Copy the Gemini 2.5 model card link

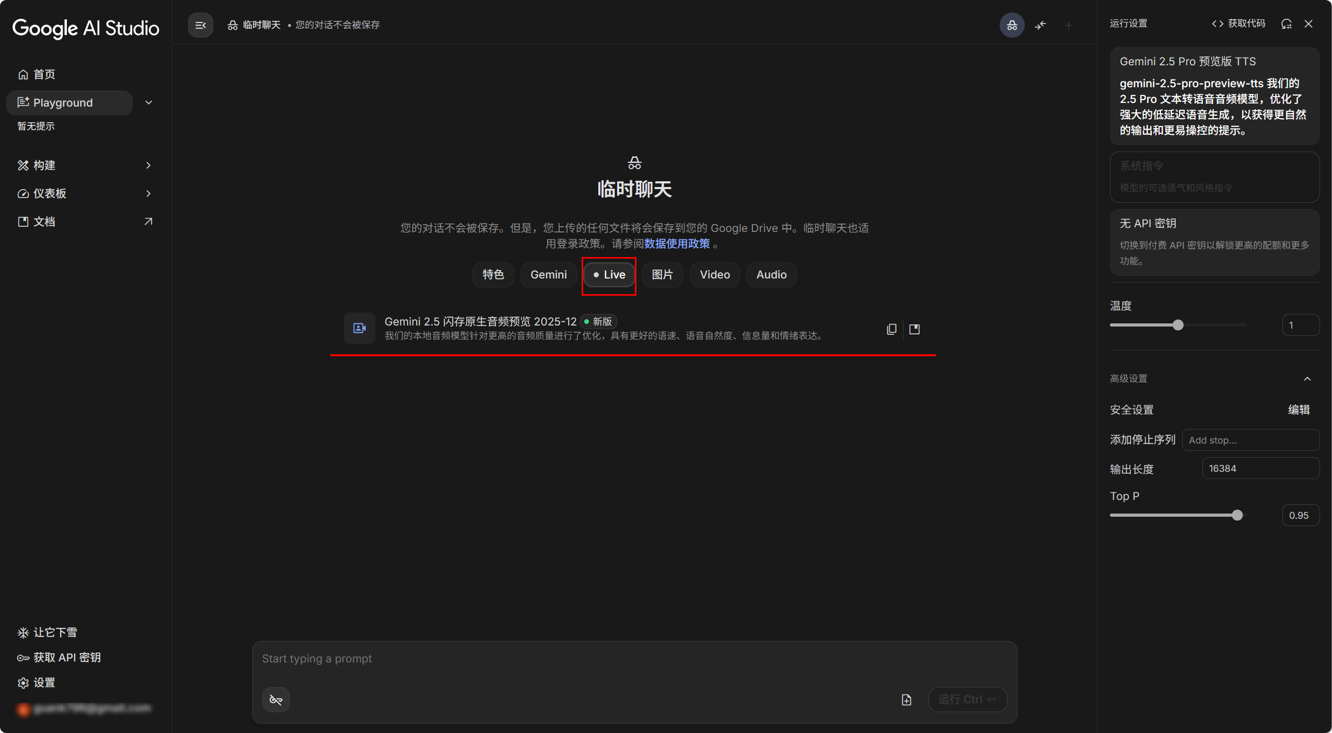891,329
